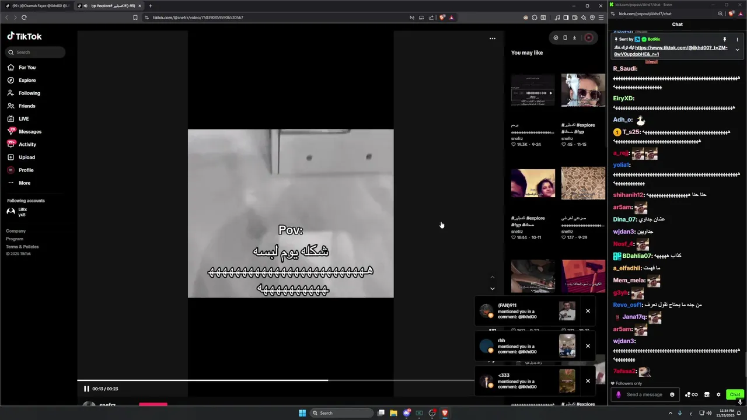Open Brave hamburger main menu
The height and width of the screenshot is (420, 747).
601,17
